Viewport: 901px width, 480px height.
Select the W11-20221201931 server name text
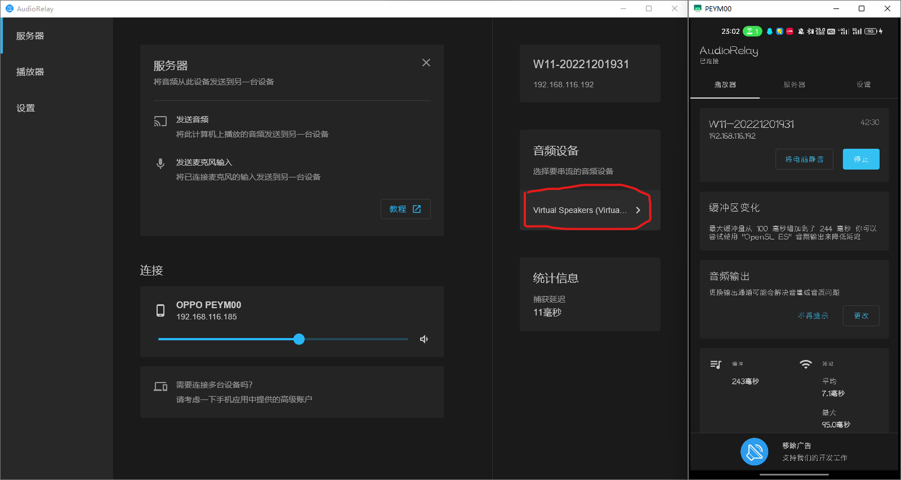click(x=581, y=64)
